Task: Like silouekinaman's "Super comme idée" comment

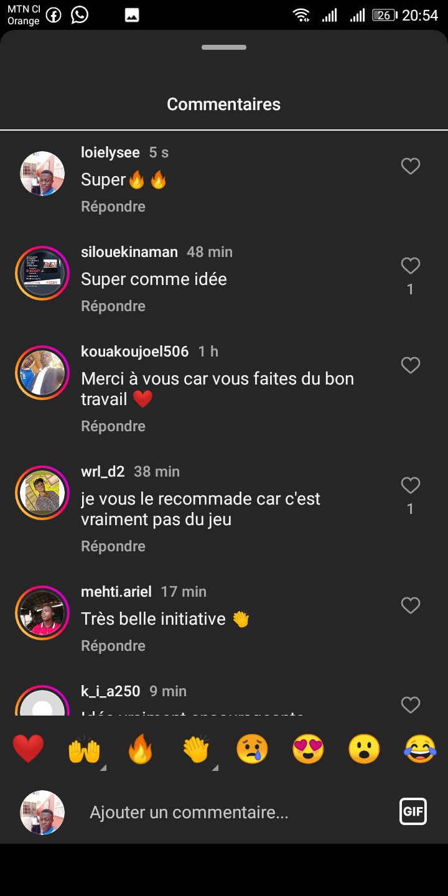Action: (x=410, y=266)
